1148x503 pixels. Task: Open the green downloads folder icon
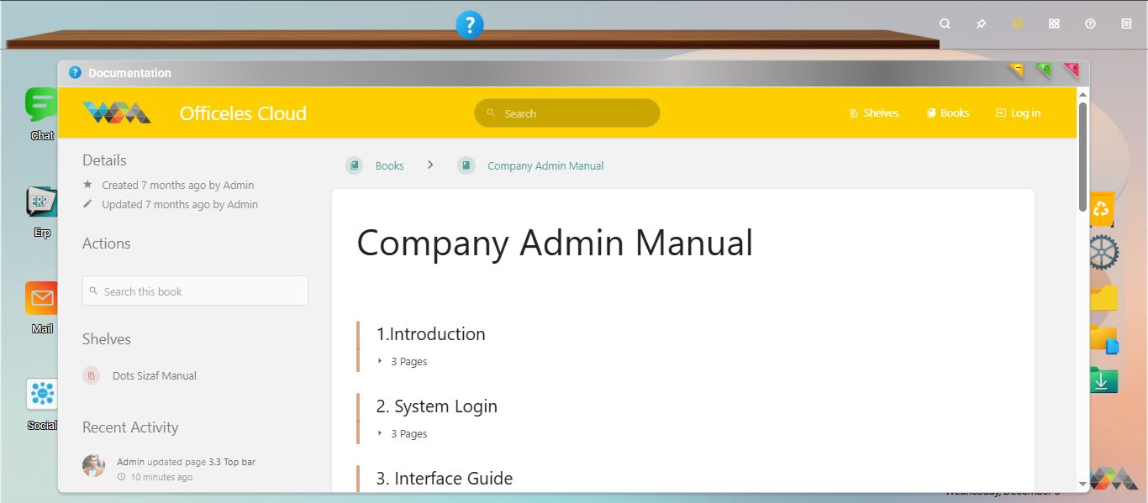1102,380
